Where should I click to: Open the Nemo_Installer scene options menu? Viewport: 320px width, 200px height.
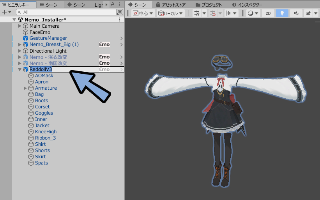tap(120, 19)
